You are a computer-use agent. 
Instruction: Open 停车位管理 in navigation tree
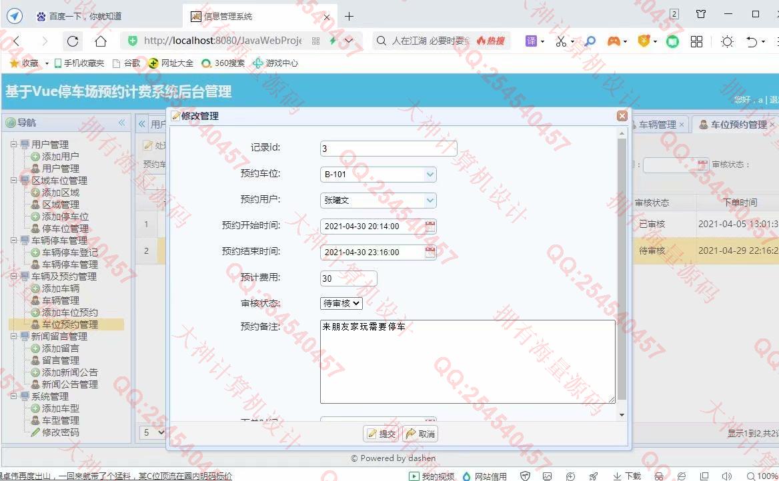click(65, 229)
